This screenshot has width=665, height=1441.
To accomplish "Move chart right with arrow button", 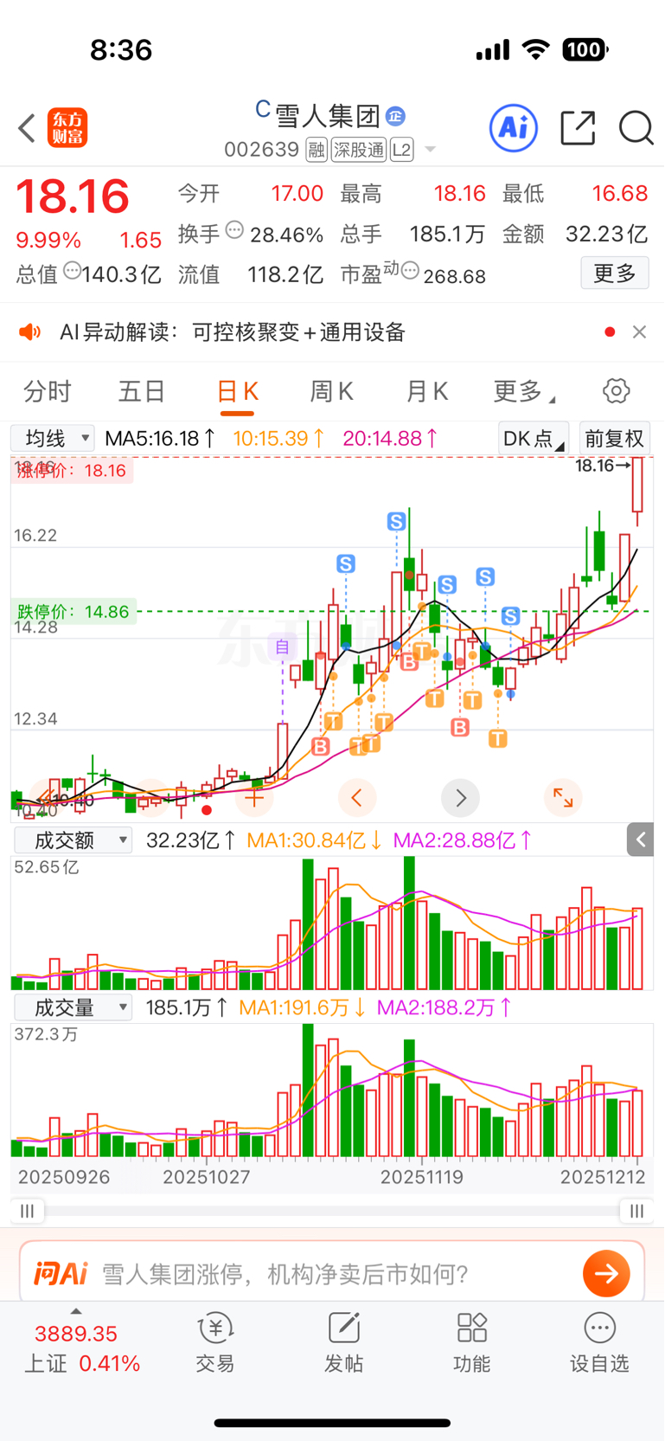I will tap(460, 798).
